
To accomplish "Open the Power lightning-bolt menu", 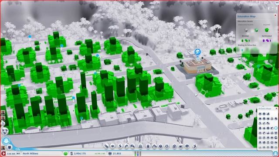I will 120,146.
